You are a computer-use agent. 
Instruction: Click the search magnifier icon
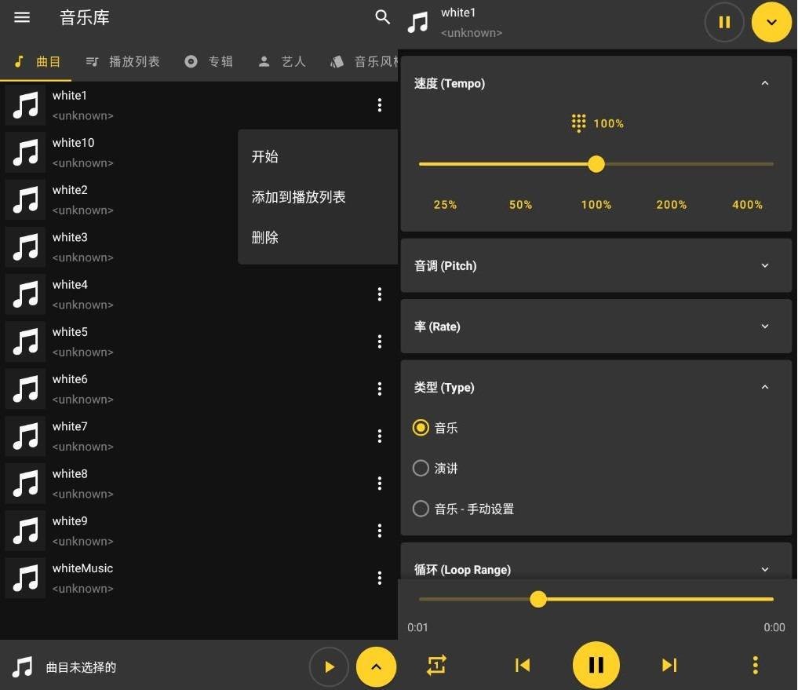click(382, 17)
